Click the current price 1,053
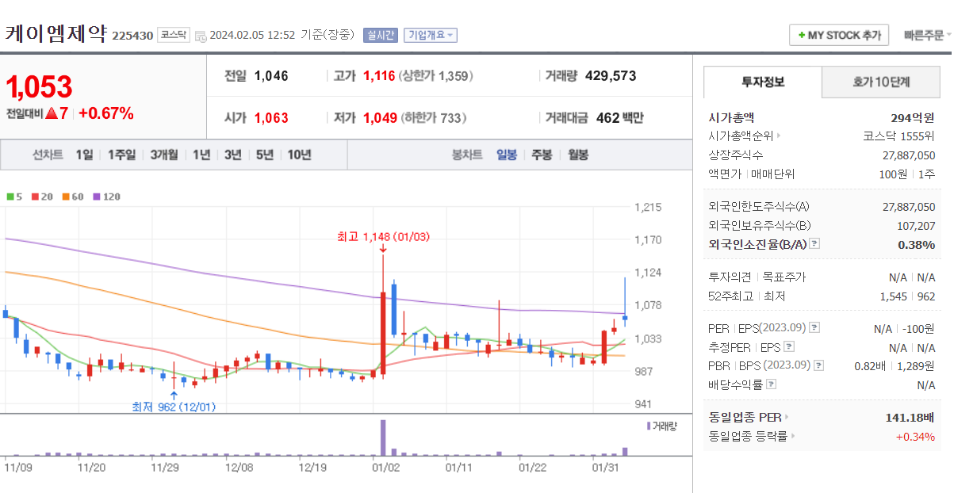The image size is (954, 493). click(x=40, y=86)
